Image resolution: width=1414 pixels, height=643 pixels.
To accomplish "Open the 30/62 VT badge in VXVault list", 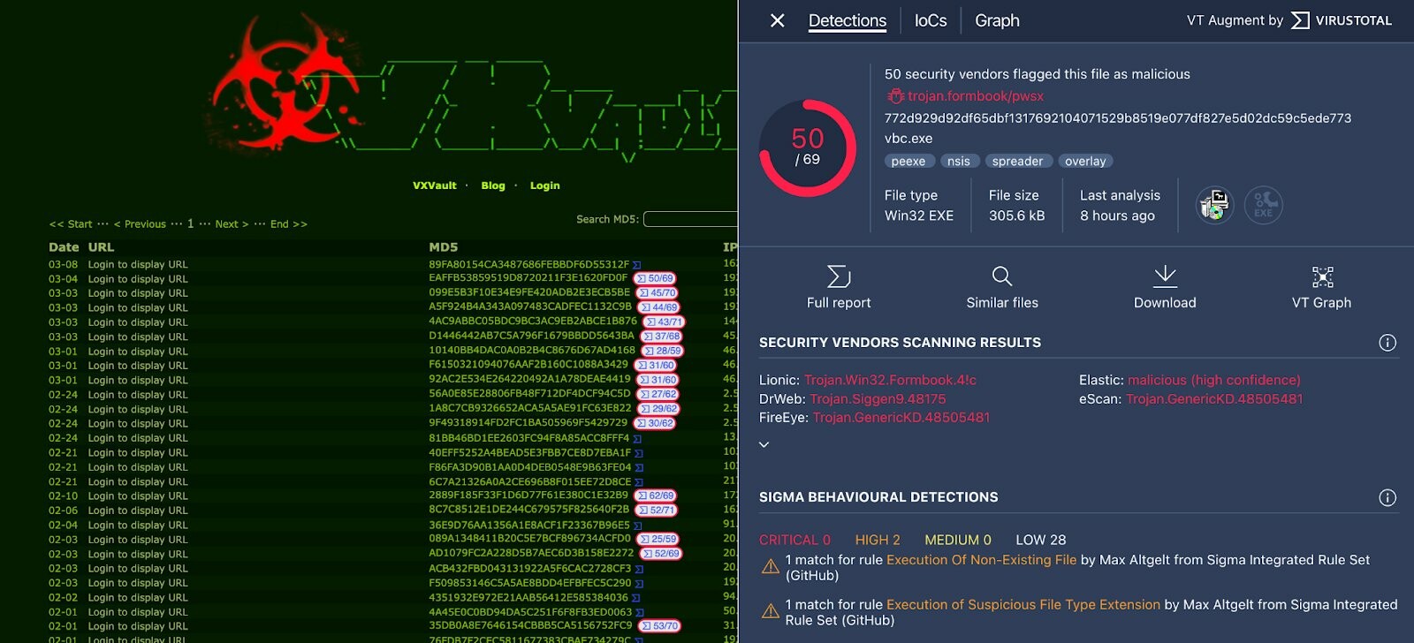I will click(655, 423).
